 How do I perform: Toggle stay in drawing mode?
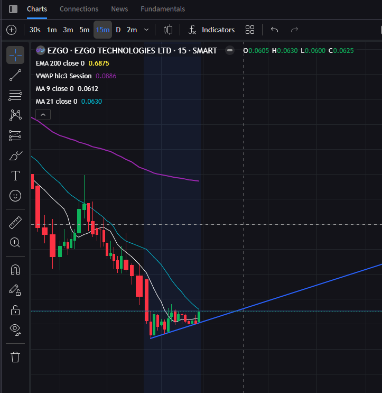15,290
